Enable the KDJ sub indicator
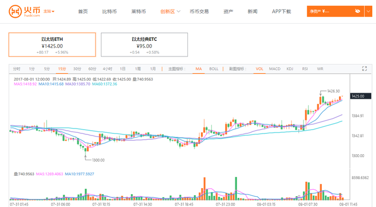Viewport: 376px width, 207px height. click(290, 69)
